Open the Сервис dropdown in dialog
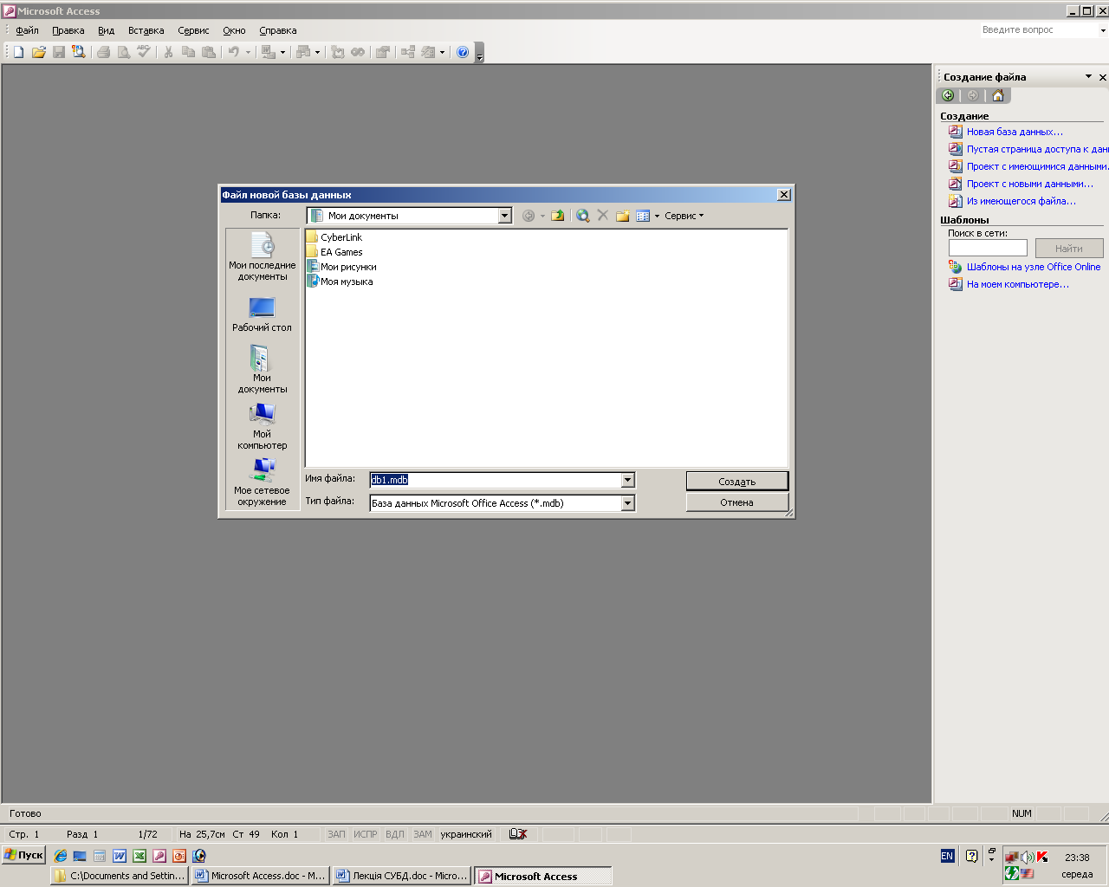Viewport: 1109px width, 887px height. coord(684,216)
